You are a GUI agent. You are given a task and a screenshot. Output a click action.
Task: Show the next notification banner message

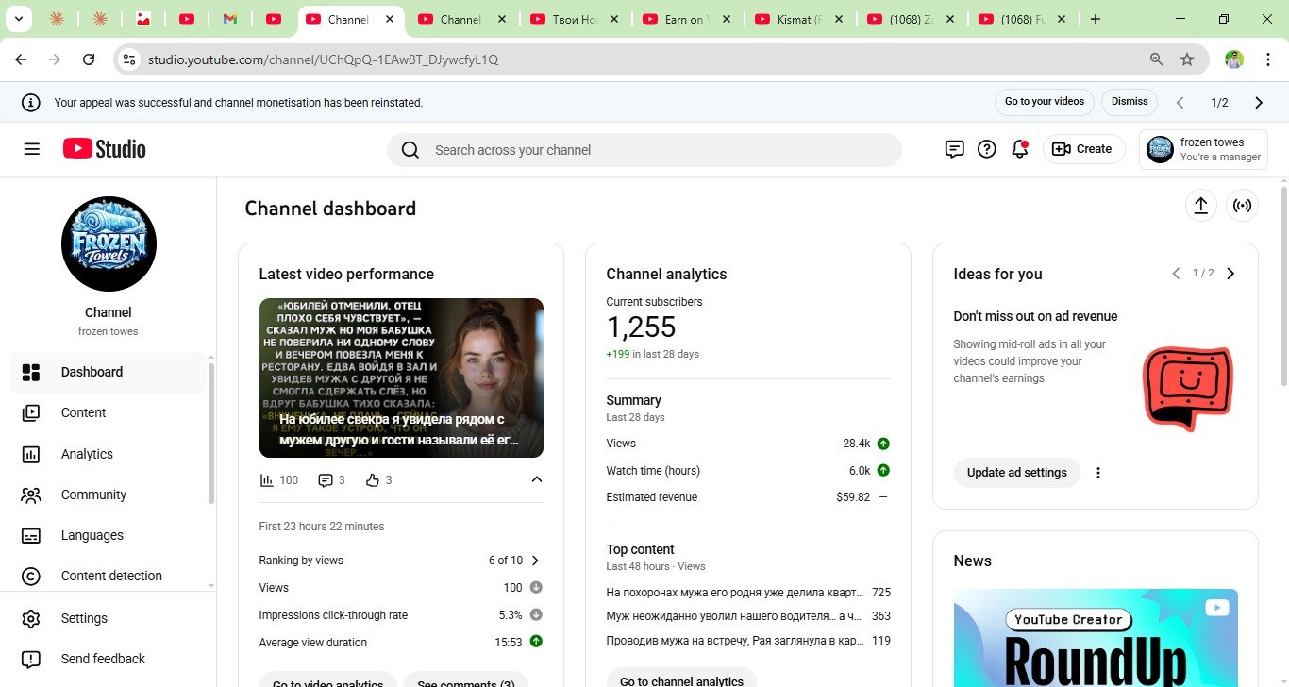pyautogui.click(x=1258, y=102)
